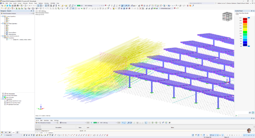Image resolution: width=255 pixels, height=138 pixels.
Task: Click previous arrow beside Overview dropdown
Action: click(87, 123)
